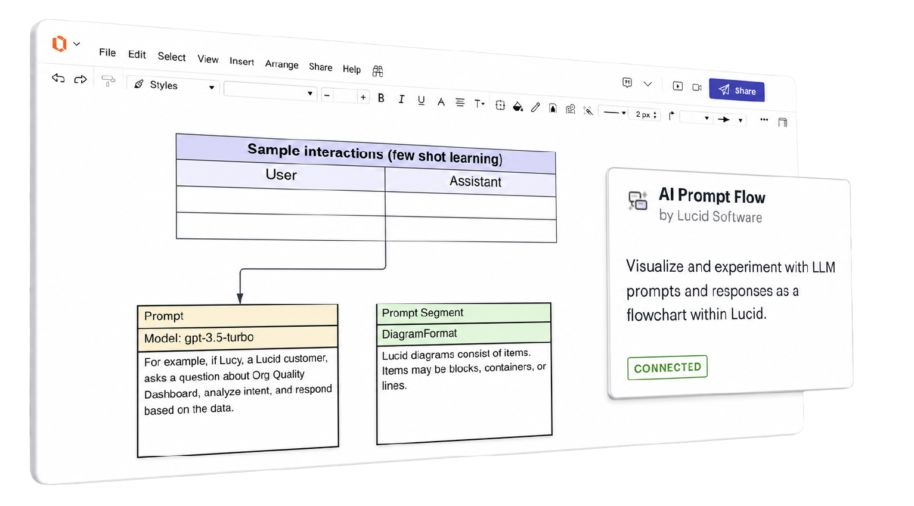
Task: Expand the chevron next to Lucid logo
Action: 77,44
